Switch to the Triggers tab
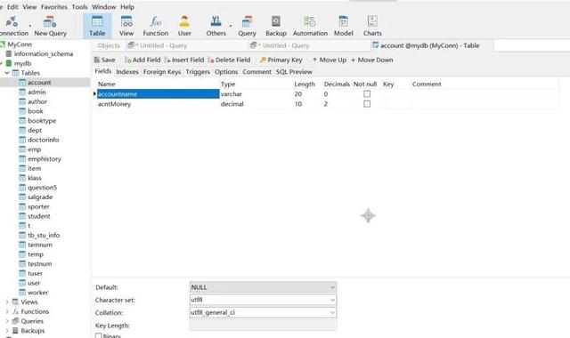The height and width of the screenshot is (338, 570). click(198, 72)
